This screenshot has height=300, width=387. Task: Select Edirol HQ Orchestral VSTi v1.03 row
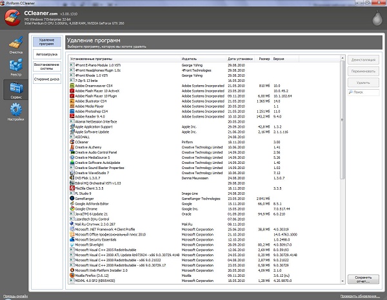(x=183, y=183)
